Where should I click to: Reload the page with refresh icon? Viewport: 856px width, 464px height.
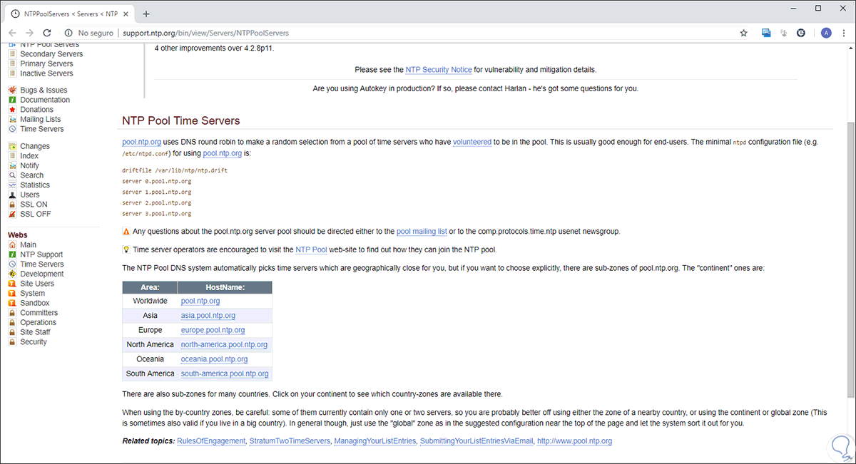(x=47, y=33)
